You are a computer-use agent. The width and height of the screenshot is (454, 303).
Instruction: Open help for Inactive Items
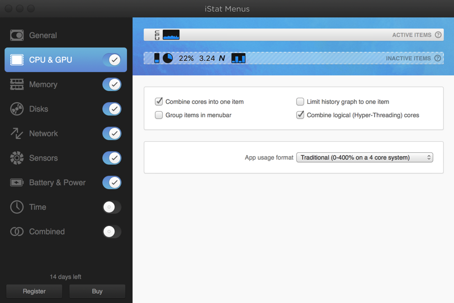(437, 58)
